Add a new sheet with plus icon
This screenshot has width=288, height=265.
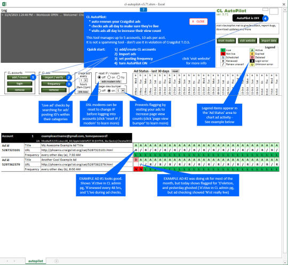57,261
